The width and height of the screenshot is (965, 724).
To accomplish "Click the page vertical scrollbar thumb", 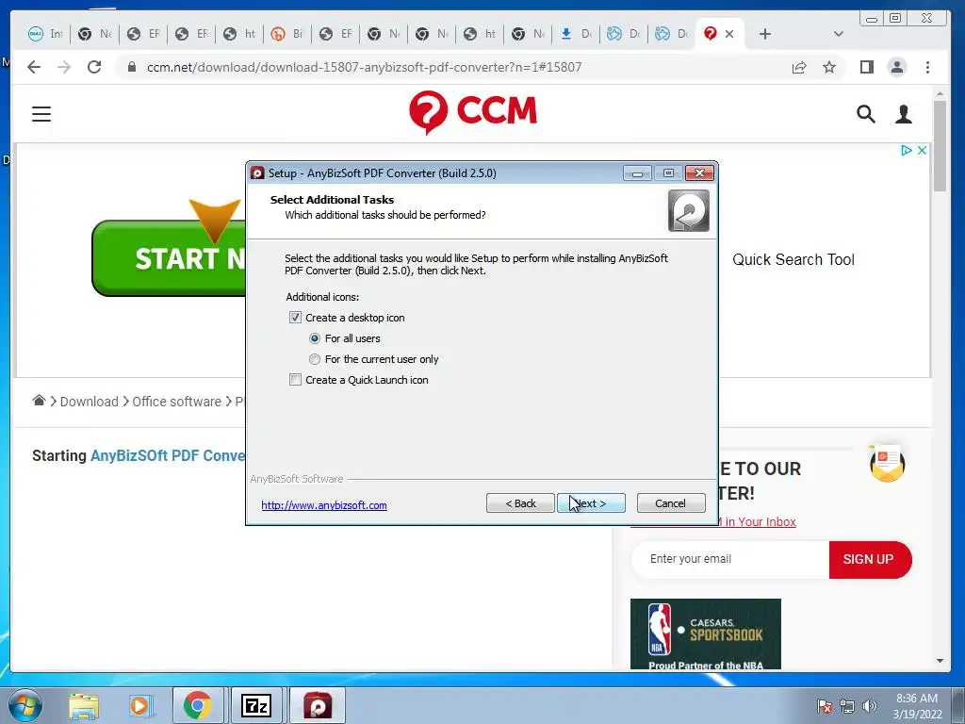I will [940, 145].
